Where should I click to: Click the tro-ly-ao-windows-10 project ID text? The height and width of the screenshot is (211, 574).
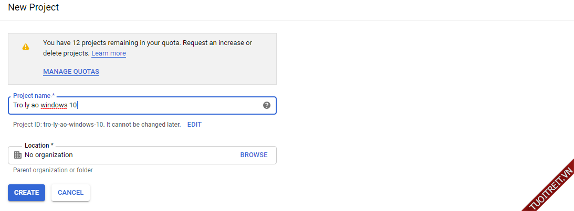[74, 125]
